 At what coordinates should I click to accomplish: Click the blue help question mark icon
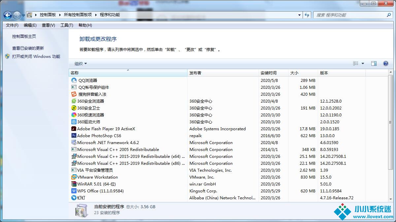[x=385, y=63]
